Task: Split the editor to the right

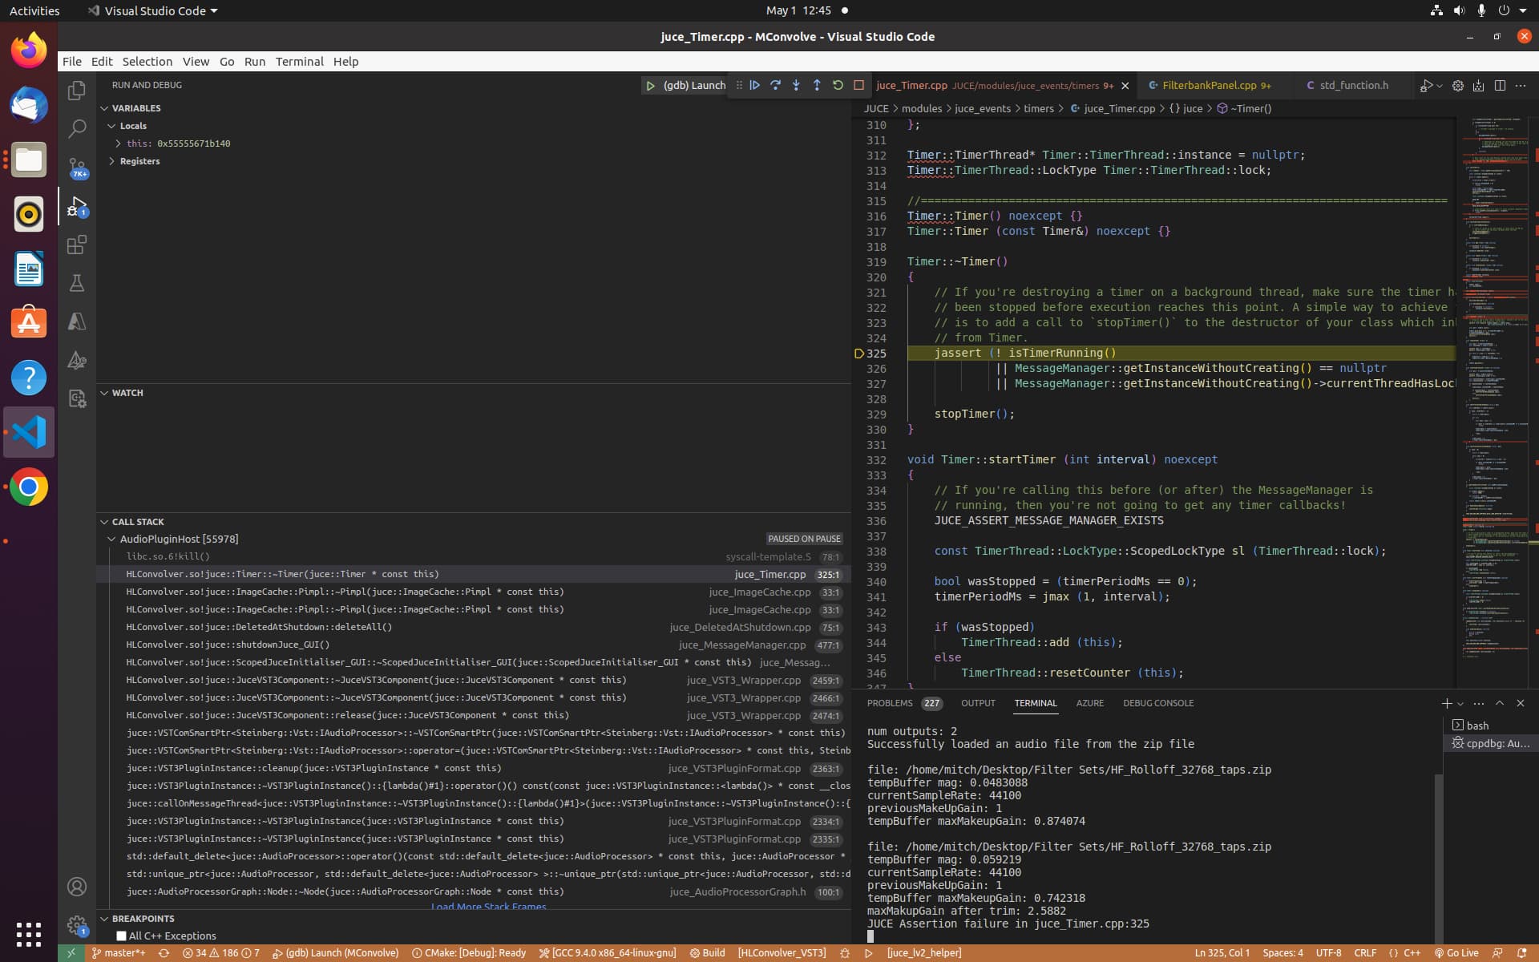Action: (1500, 85)
